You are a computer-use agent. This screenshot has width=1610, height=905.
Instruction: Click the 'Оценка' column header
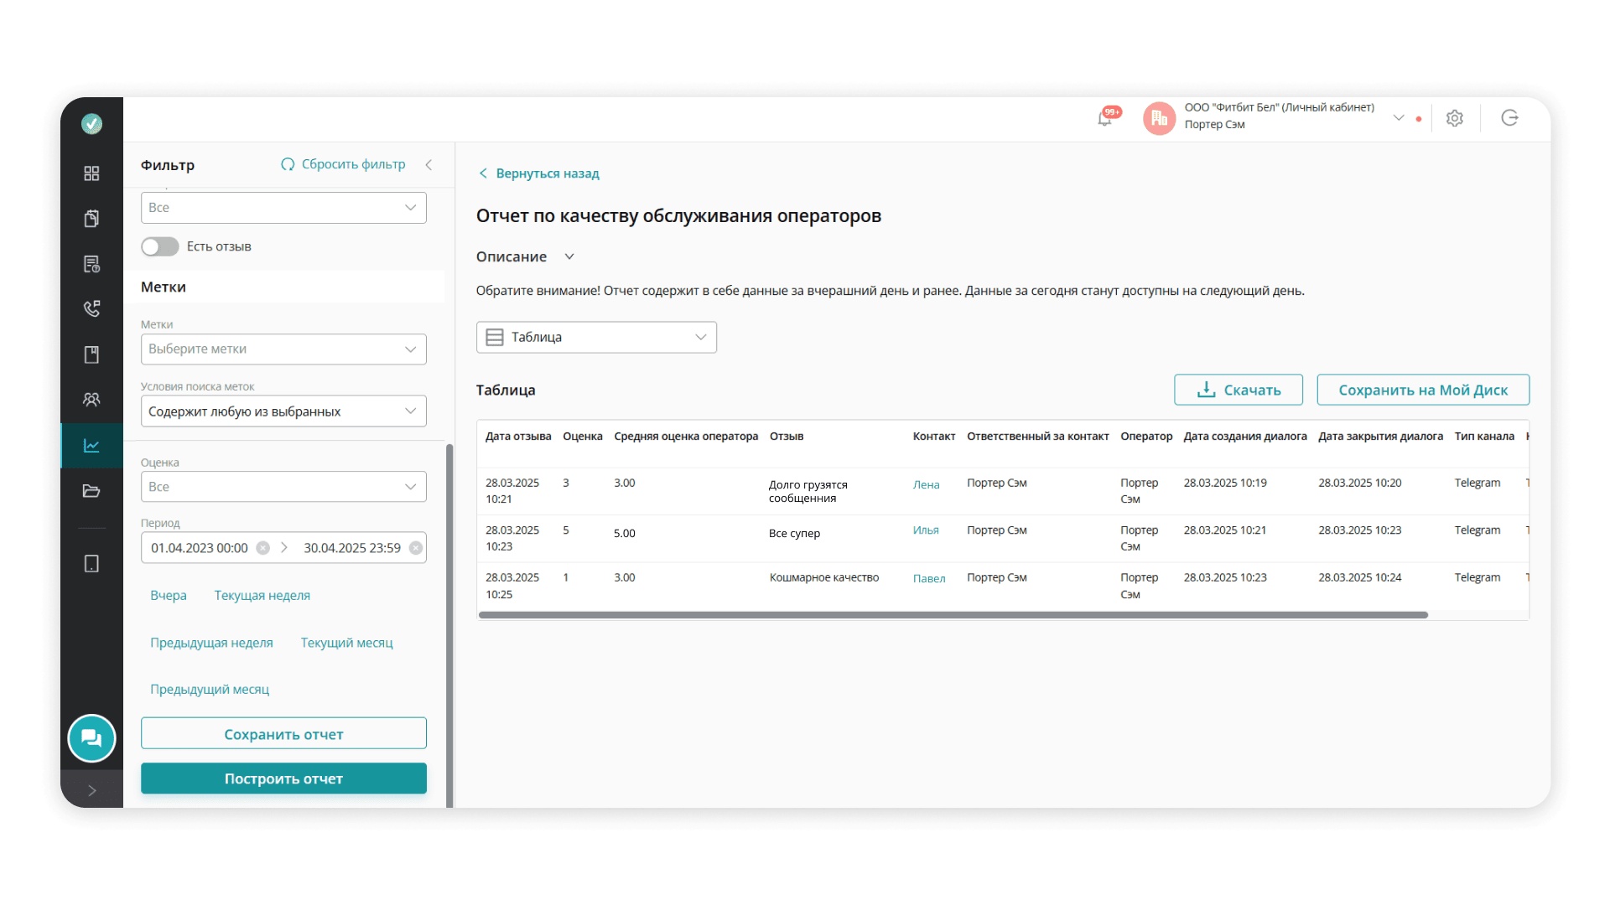583,437
